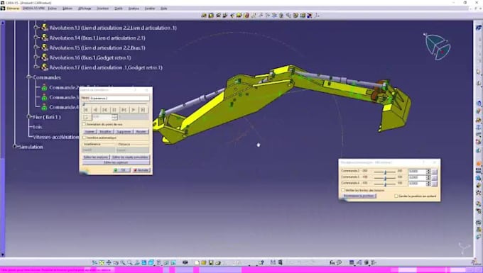Open the interpolation step dropdown
483x273 pixels.
[114, 118]
